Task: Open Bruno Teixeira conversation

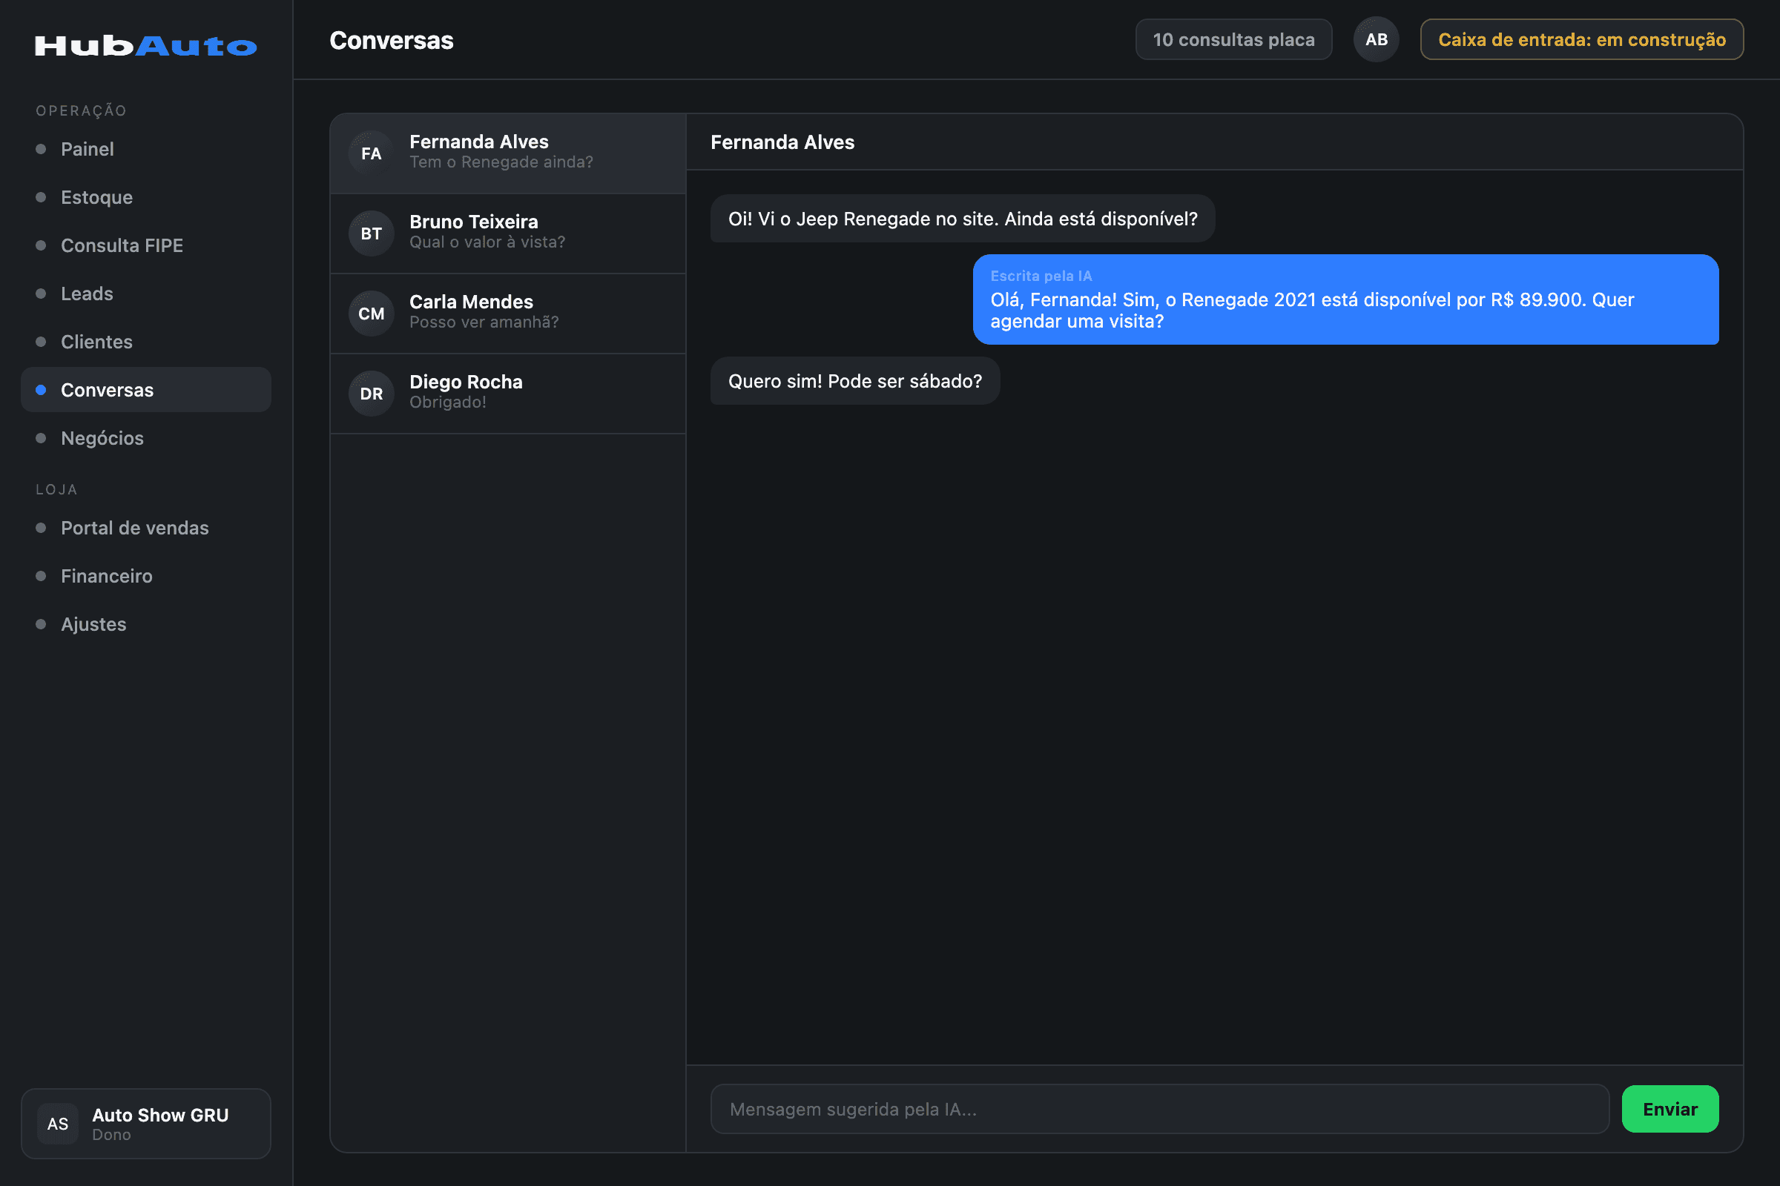Action: coord(508,233)
